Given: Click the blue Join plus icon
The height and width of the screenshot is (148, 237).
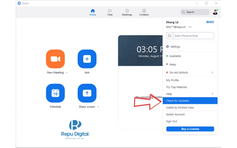Looking at the screenshot, I should click(87, 59).
